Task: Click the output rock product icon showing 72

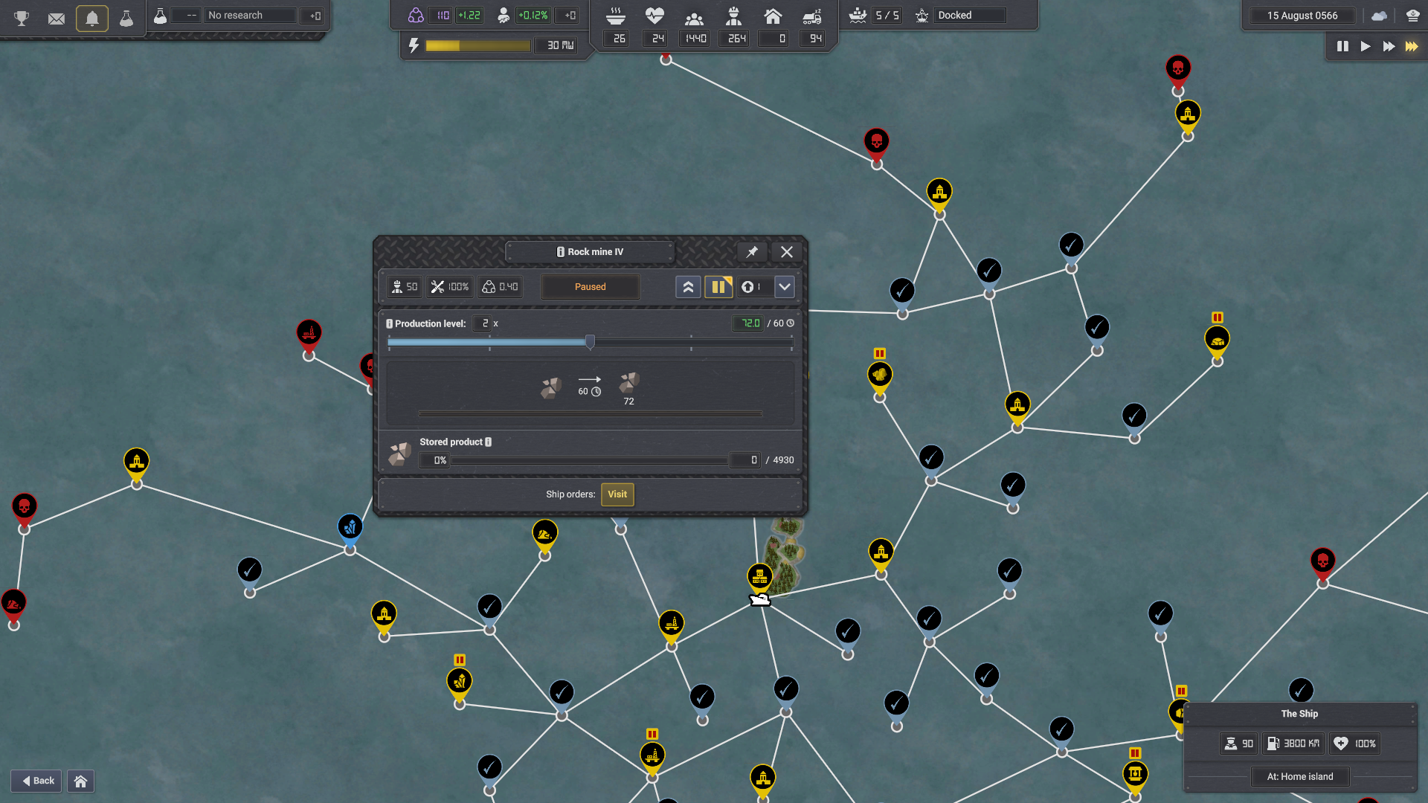Action: [629, 383]
